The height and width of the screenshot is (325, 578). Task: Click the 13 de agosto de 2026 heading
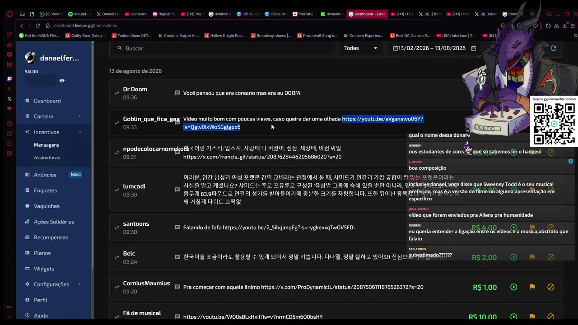click(135, 71)
